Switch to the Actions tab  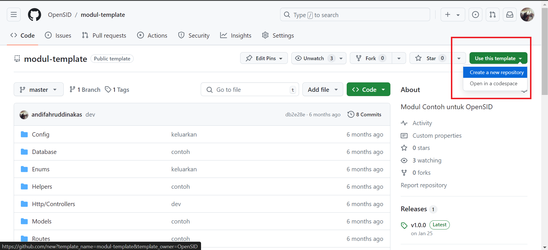pos(152,35)
